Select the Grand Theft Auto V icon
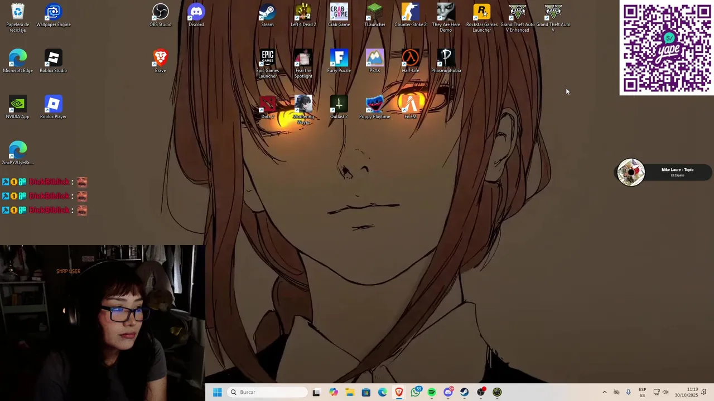714x401 pixels. 553,18
